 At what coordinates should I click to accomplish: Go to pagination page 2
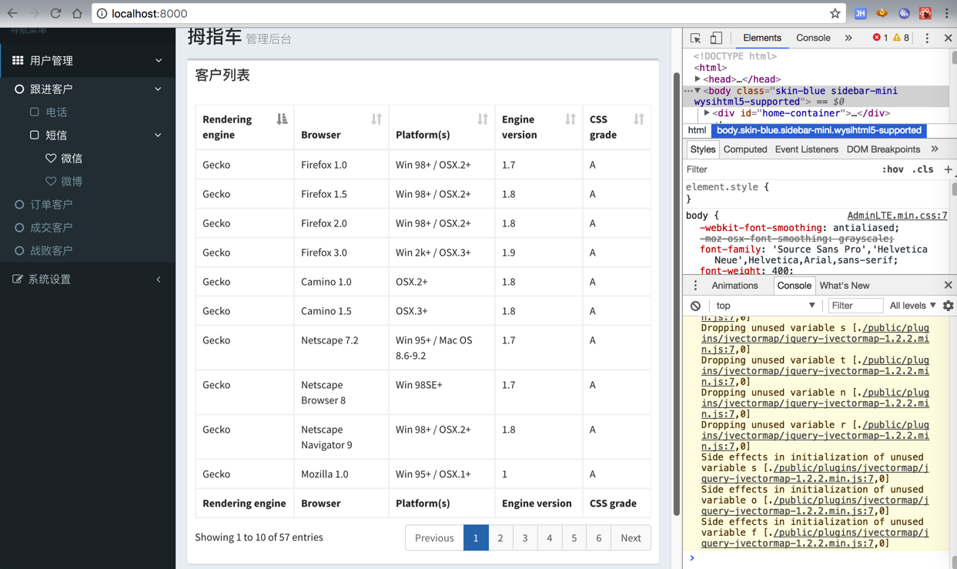500,537
